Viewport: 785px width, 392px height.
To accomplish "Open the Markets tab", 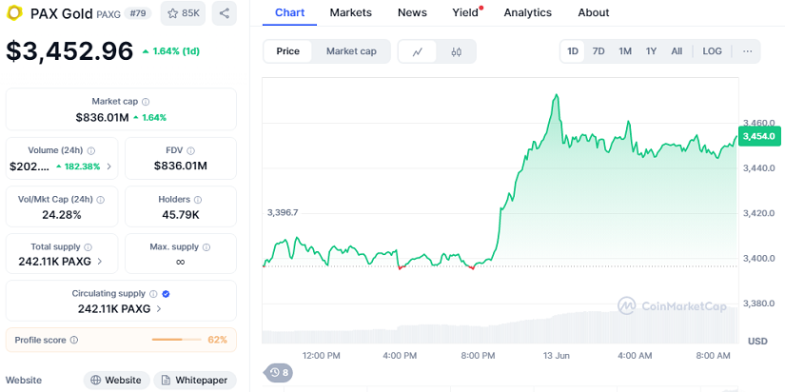I will (x=351, y=12).
